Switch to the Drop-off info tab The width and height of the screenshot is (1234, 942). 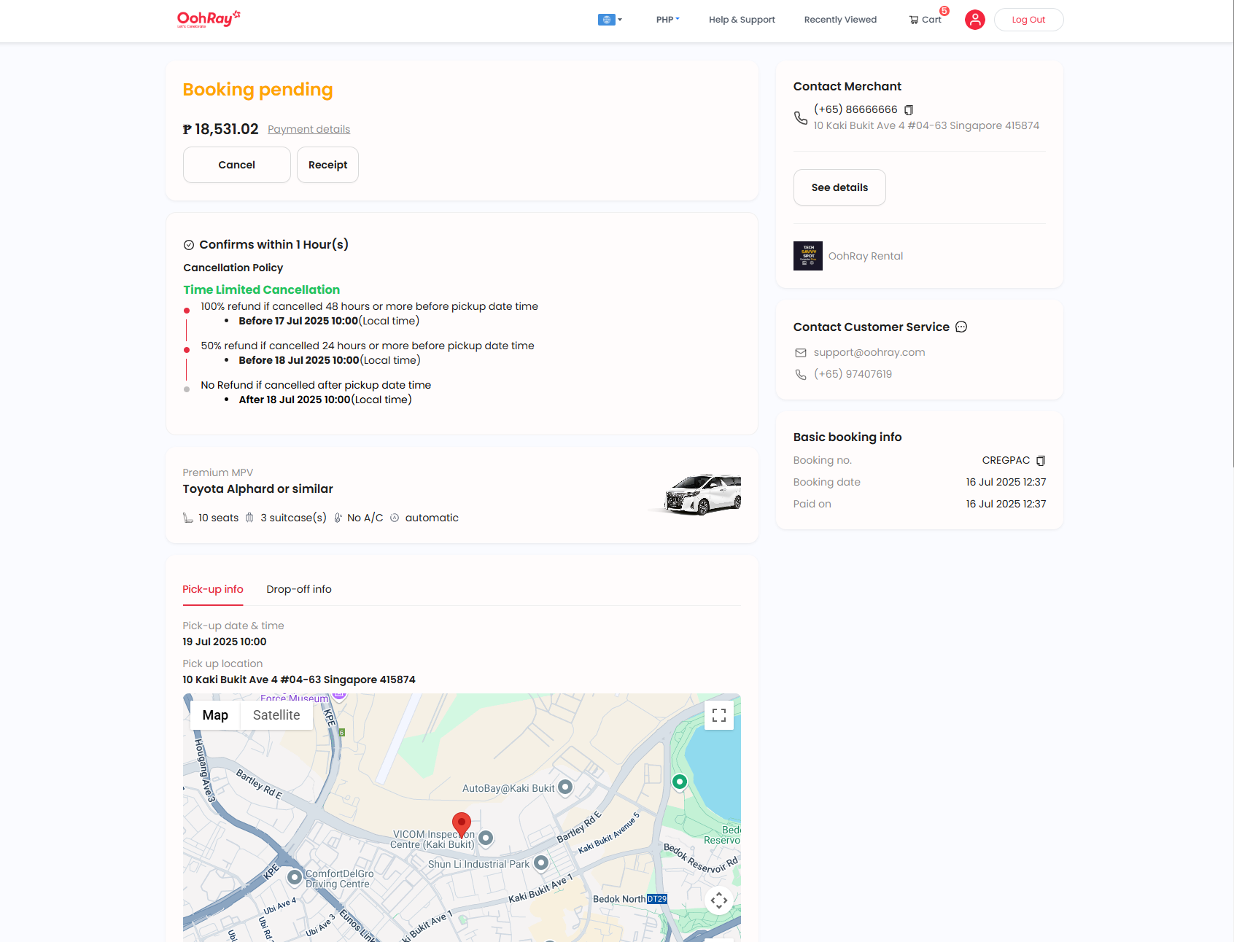click(x=298, y=589)
